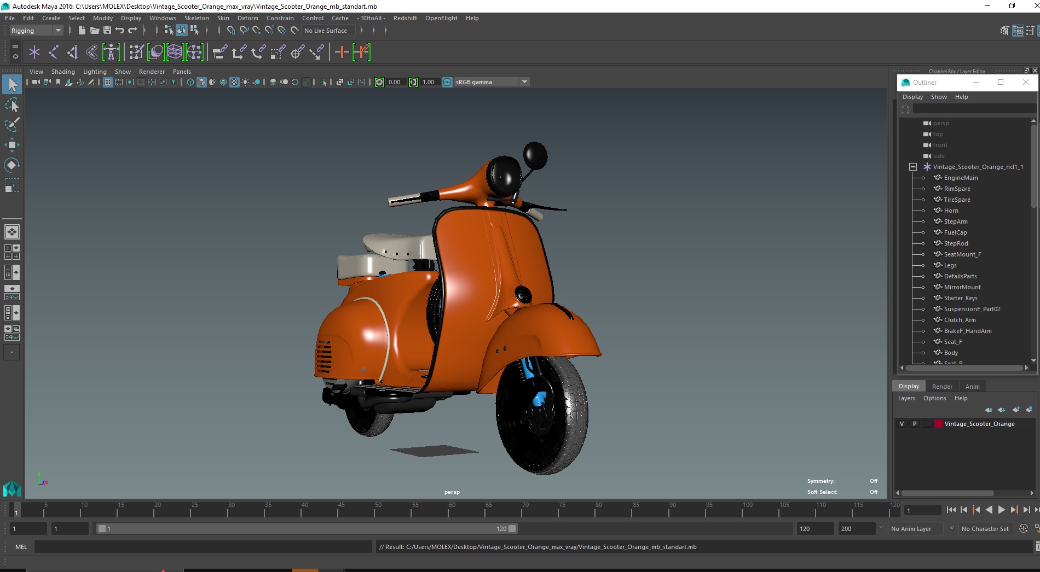
Task: Pick the Paint Selection tool
Action: tap(12, 125)
